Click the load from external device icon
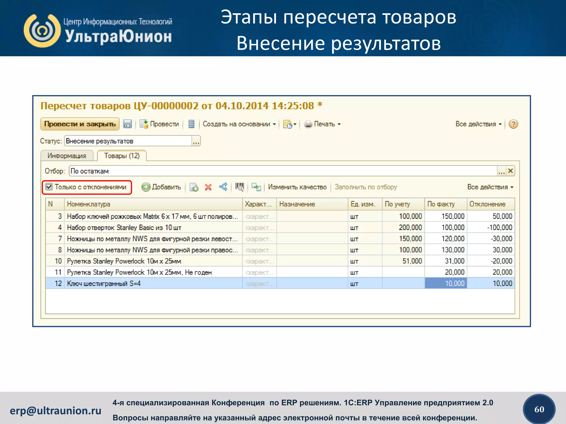The width and height of the screenshot is (566, 424). pos(256,187)
